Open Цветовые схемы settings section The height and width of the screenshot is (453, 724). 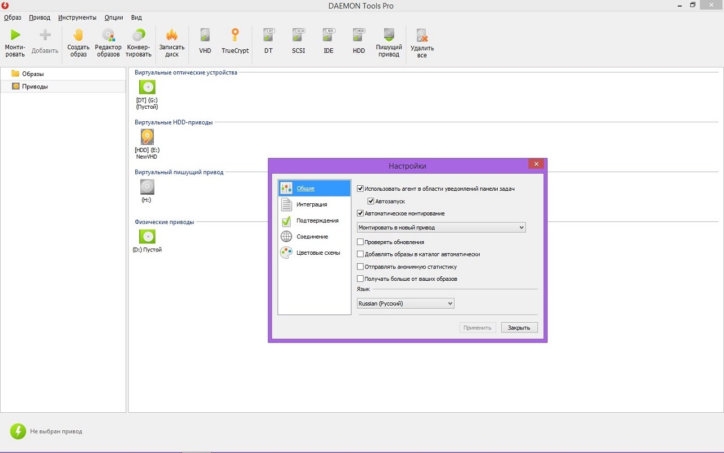(318, 253)
